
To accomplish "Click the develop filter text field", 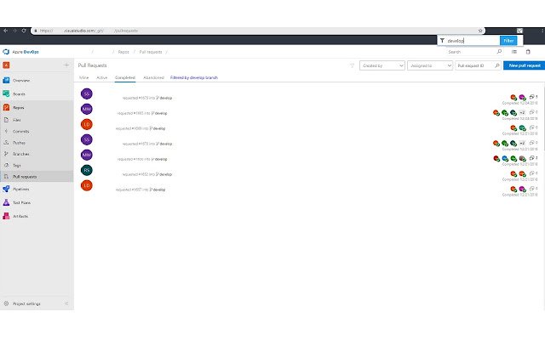I will click(x=473, y=41).
